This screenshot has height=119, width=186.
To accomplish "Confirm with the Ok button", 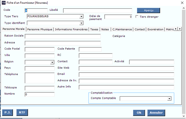I will coord(139,113).
